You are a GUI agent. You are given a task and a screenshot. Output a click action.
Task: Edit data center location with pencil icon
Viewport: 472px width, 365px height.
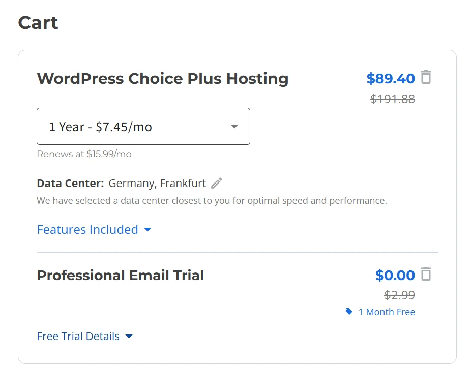(x=217, y=184)
